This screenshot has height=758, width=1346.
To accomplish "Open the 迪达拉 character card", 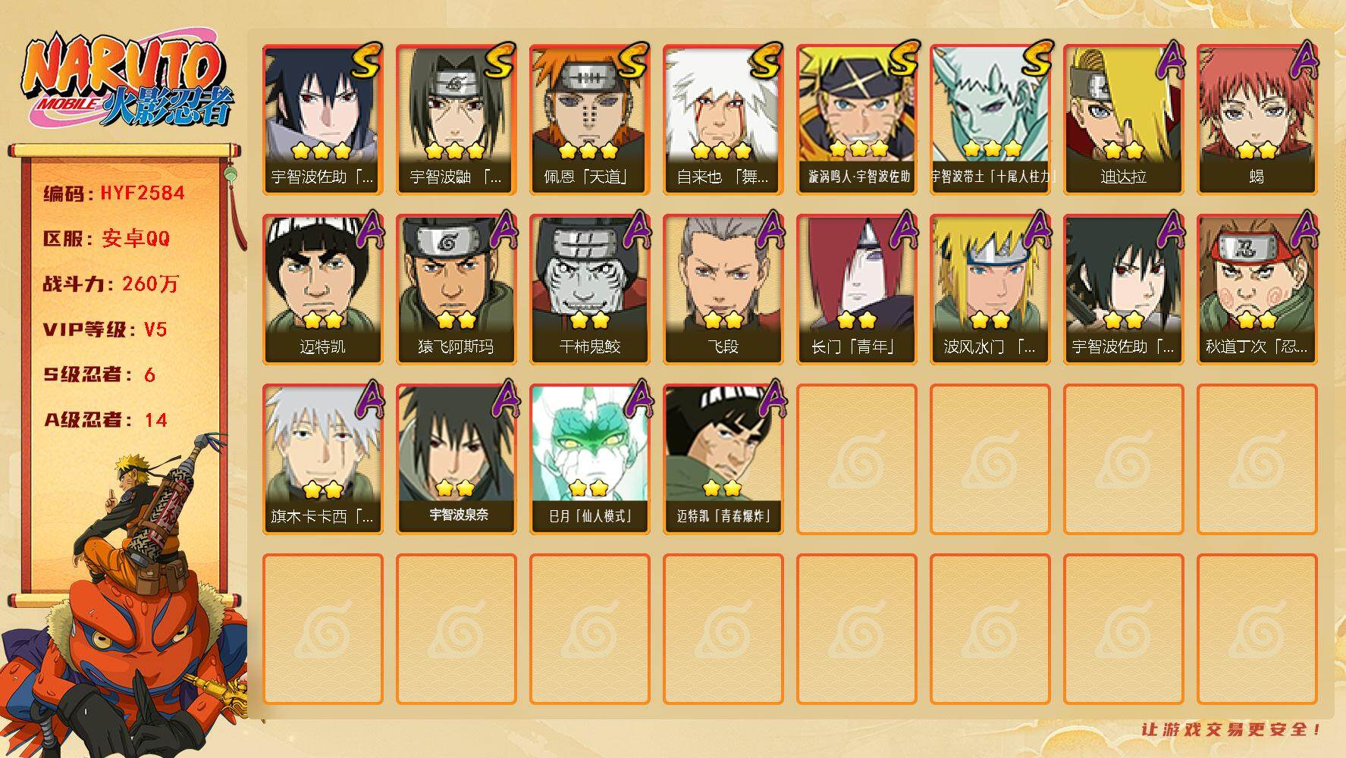I will pos(1123,120).
